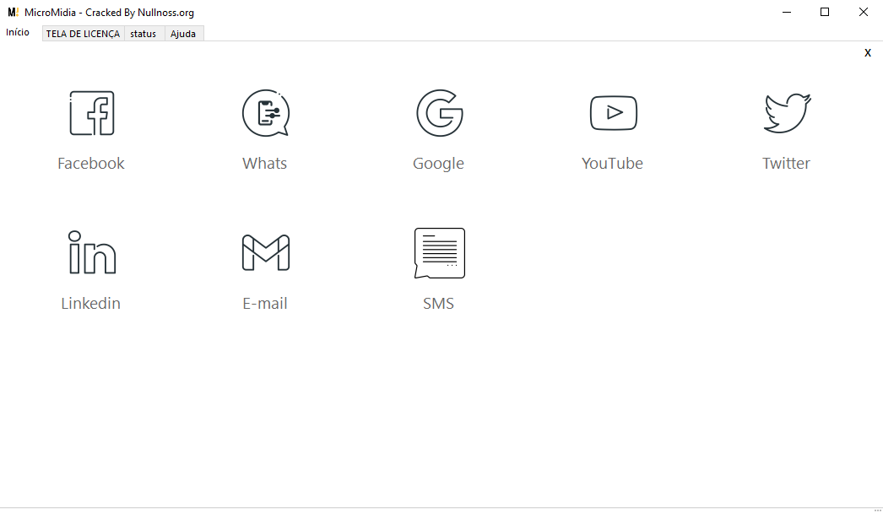Maximize the MicroMidia window
The image size is (883, 513).
pyautogui.click(x=825, y=12)
